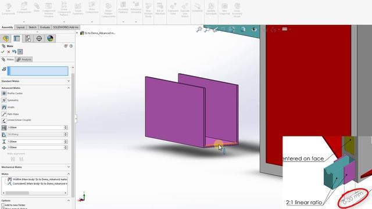This screenshot has height=209, width=372.
Task: Switch to the PropertyManager tab icon
Action: click(x=17, y=38)
